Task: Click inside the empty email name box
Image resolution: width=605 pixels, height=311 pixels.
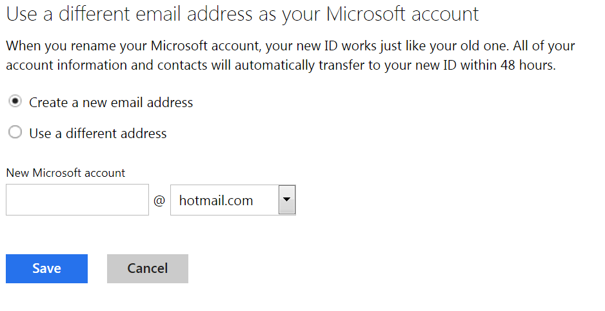Action: point(77,200)
